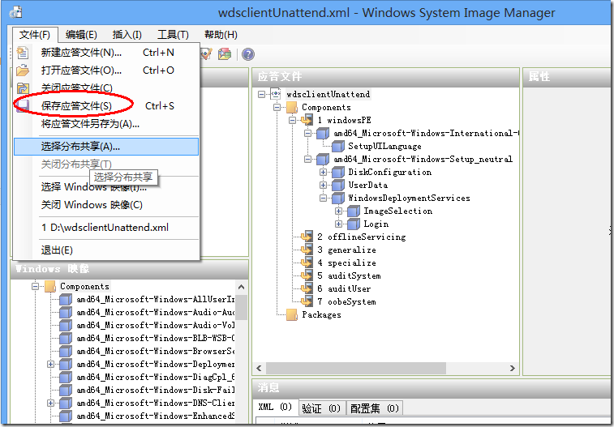Click the 5 auditSystem pass icon
Image resolution: width=614 pixels, height=427 pixels.
[307, 275]
